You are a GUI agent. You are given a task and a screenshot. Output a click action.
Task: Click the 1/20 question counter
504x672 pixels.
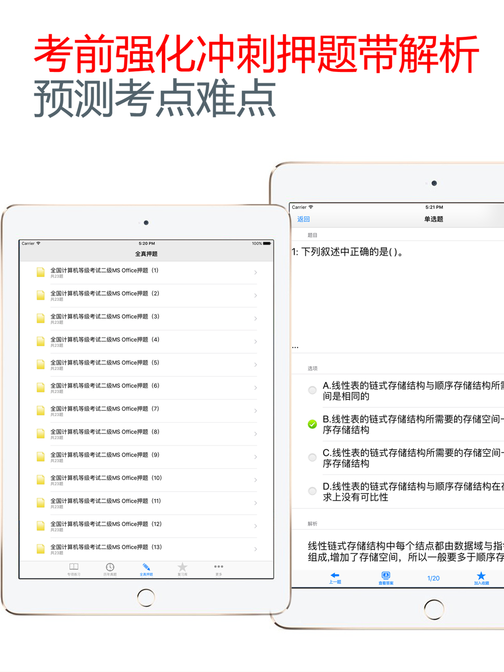[x=433, y=578]
